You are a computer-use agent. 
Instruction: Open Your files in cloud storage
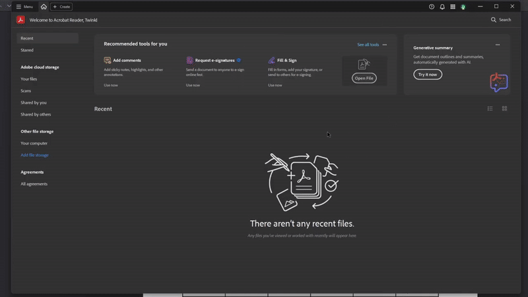28,79
